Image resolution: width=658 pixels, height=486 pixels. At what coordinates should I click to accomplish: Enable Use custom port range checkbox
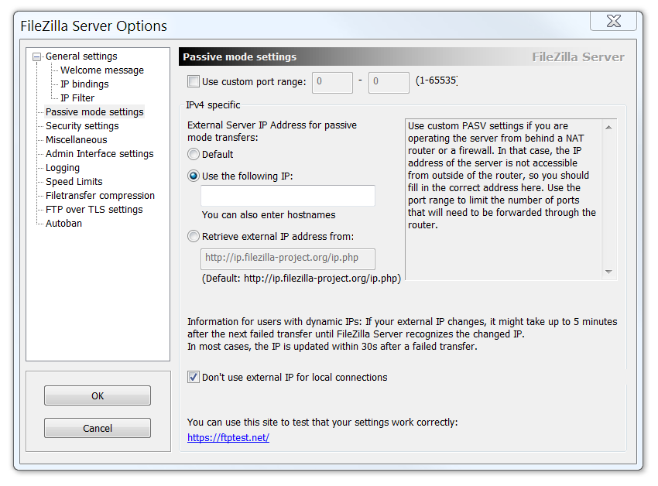tap(194, 81)
